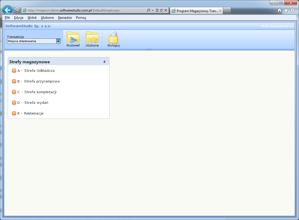Select the orange box for R - Reklamacje
Image resolution: width=299 pixels, height=220 pixels.
point(14,113)
